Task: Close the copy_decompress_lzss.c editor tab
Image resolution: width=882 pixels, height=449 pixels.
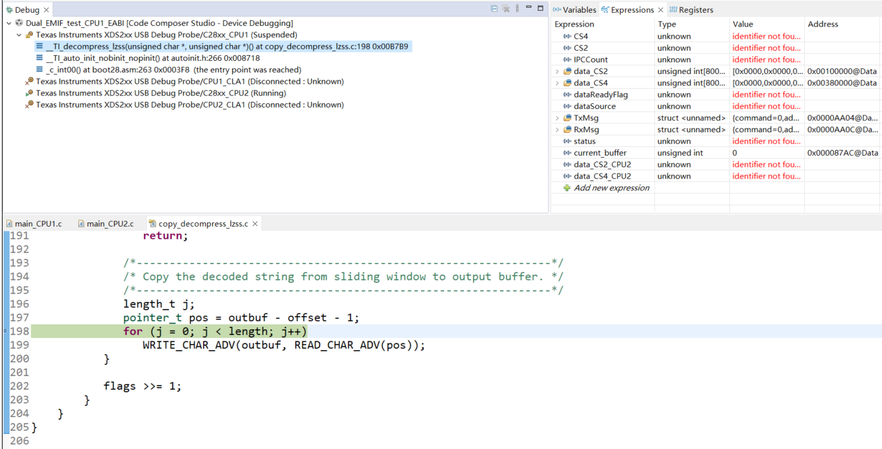Action: (255, 224)
